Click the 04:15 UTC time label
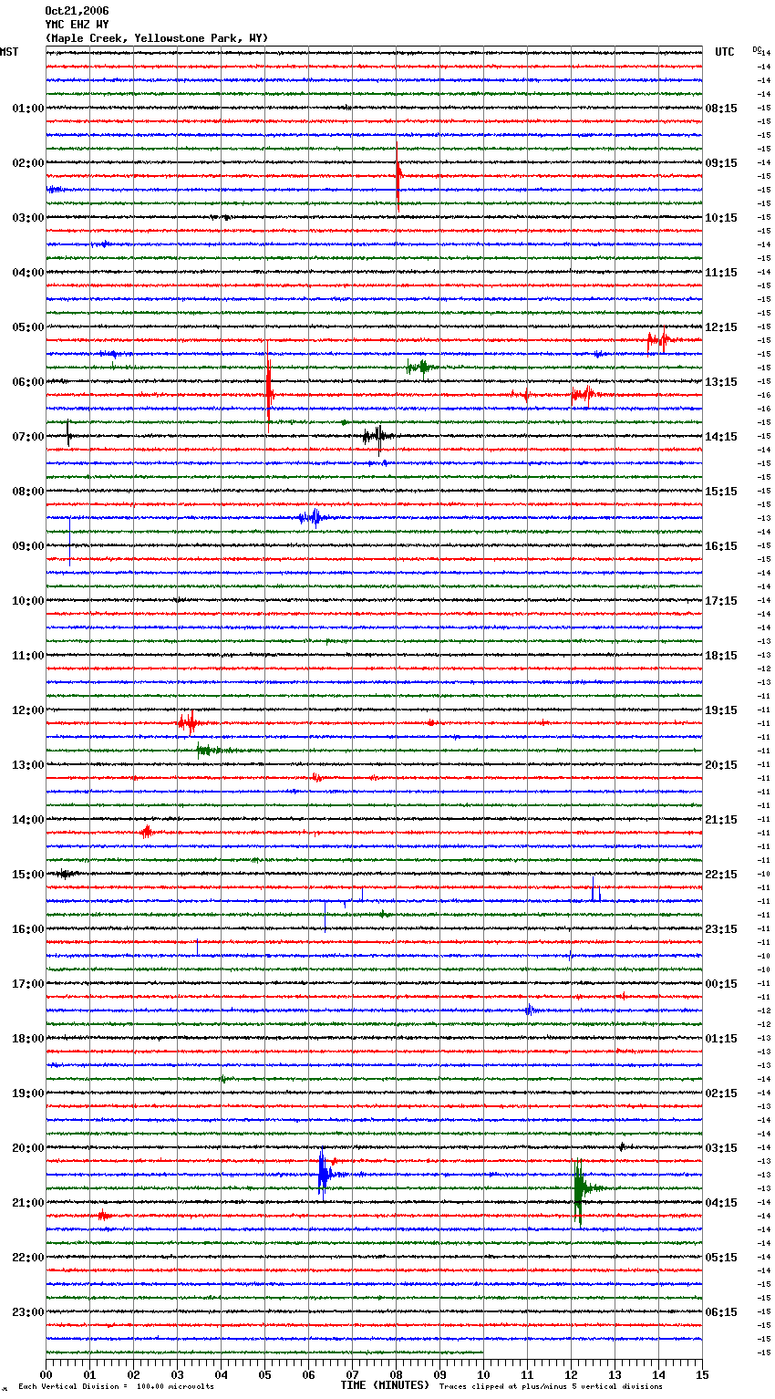Screen dimensions: 775x1399 point(721,1203)
